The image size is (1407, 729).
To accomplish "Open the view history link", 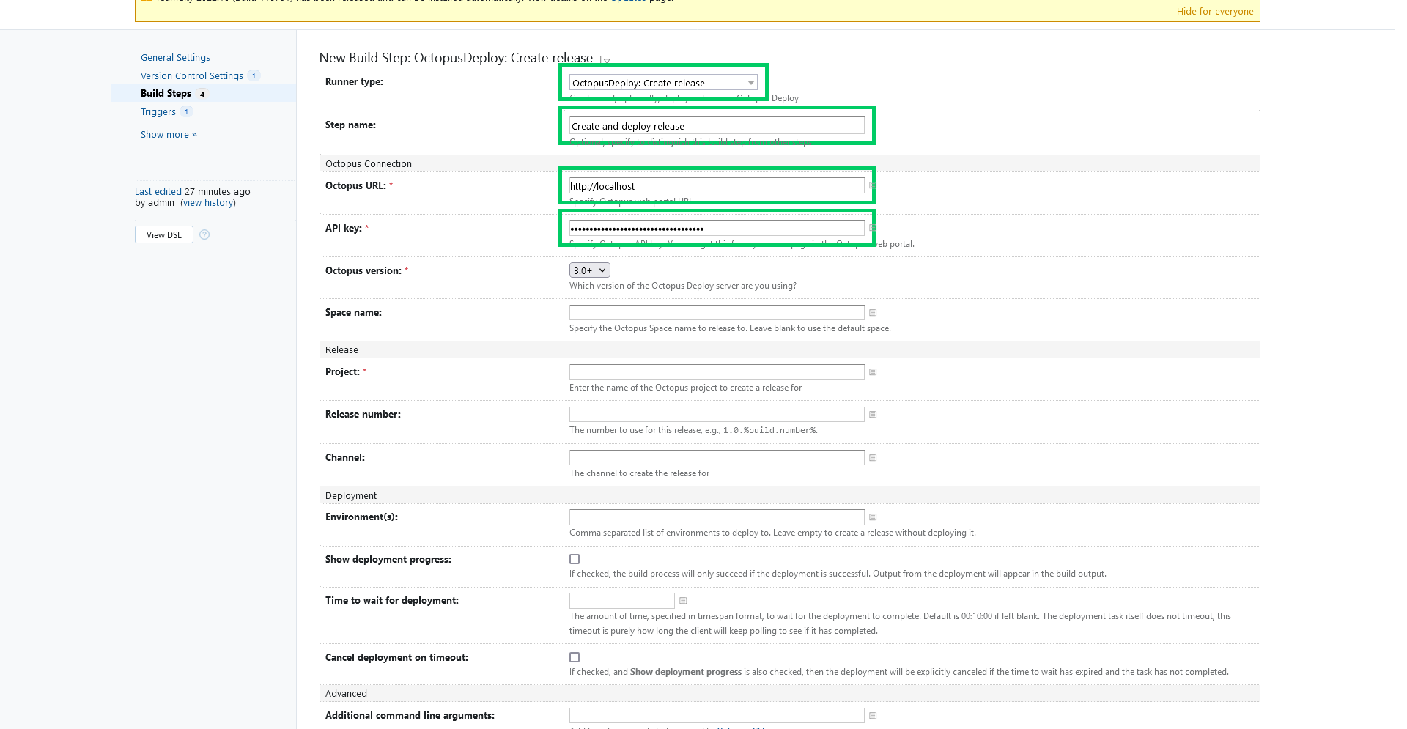I will click(x=208, y=203).
